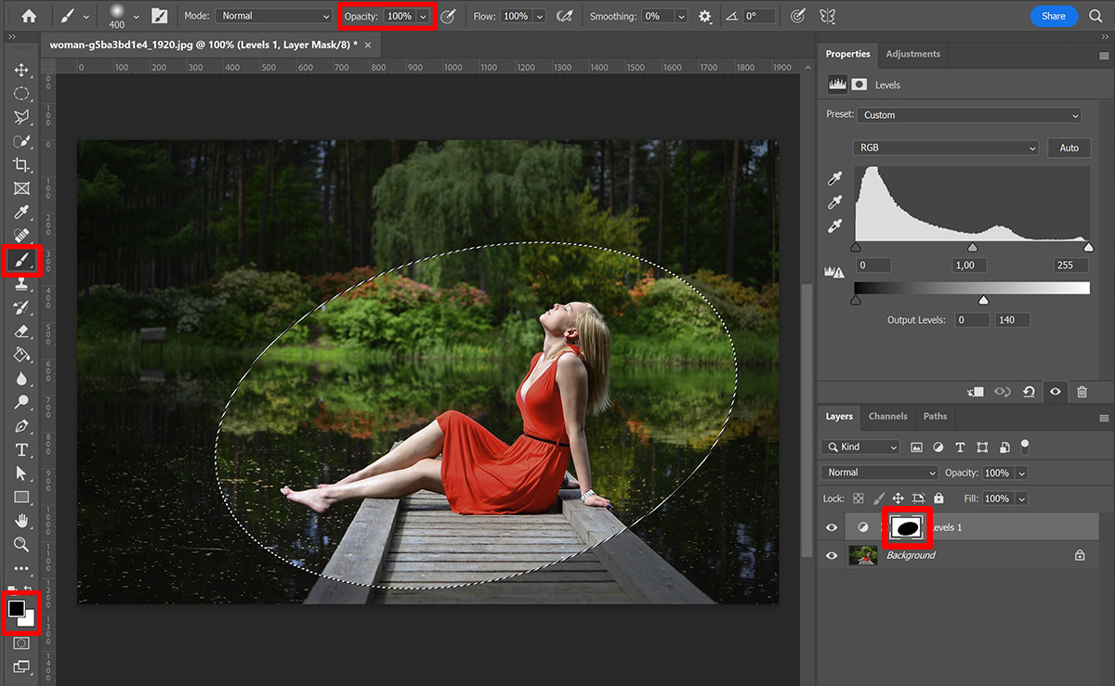Click the Share button
Image resolution: width=1115 pixels, height=686 pixels.
click(x=1054, y=16)
